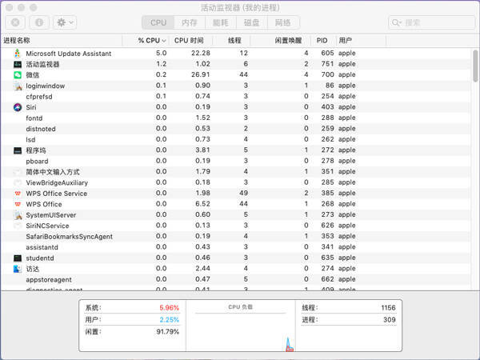Sort by 闲置唤醒 column header
The height and width of the screenshot is (360, 480).
tap(281, 41)
